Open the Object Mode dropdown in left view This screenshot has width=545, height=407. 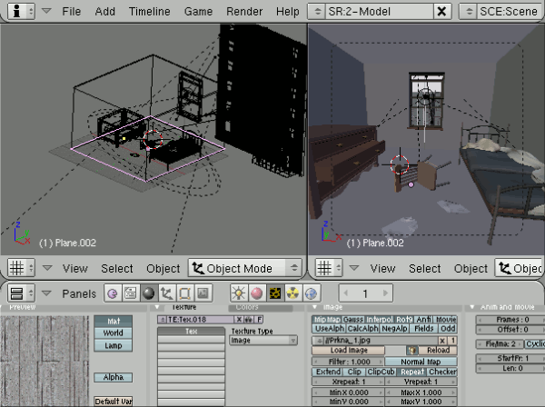click(x=244, y=268)
